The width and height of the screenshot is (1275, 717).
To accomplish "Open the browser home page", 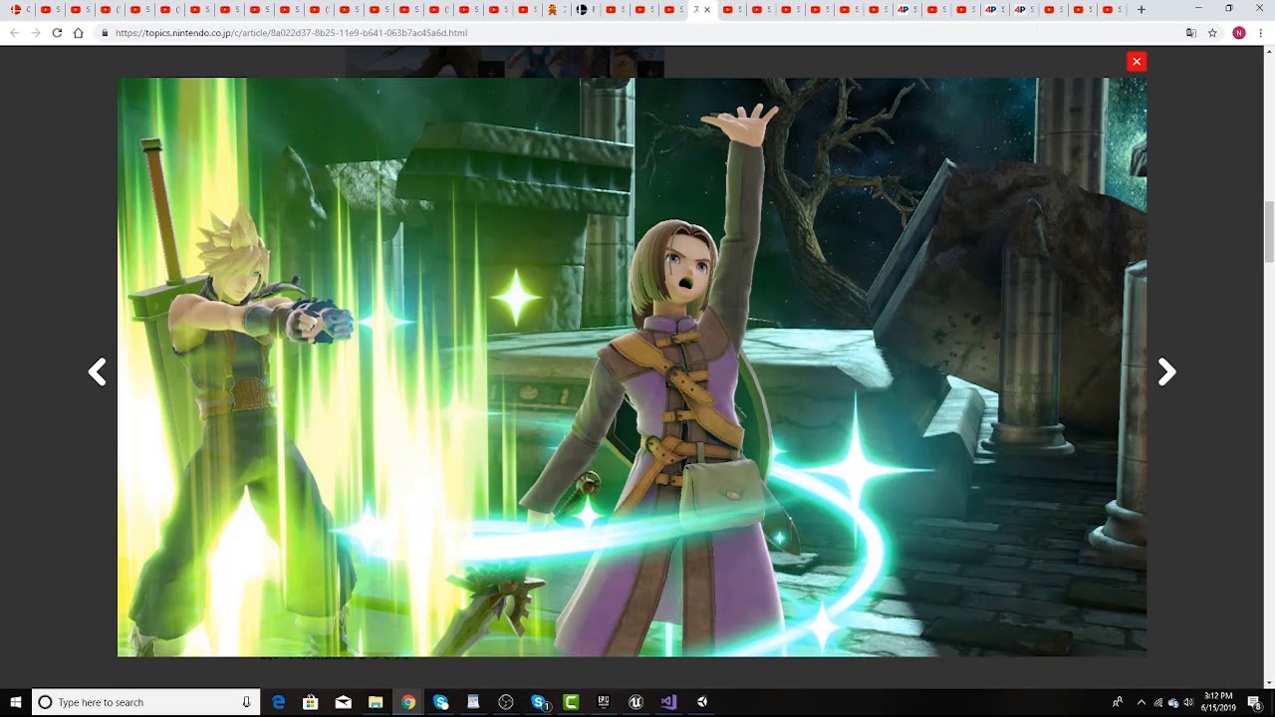I will (78, 33).
